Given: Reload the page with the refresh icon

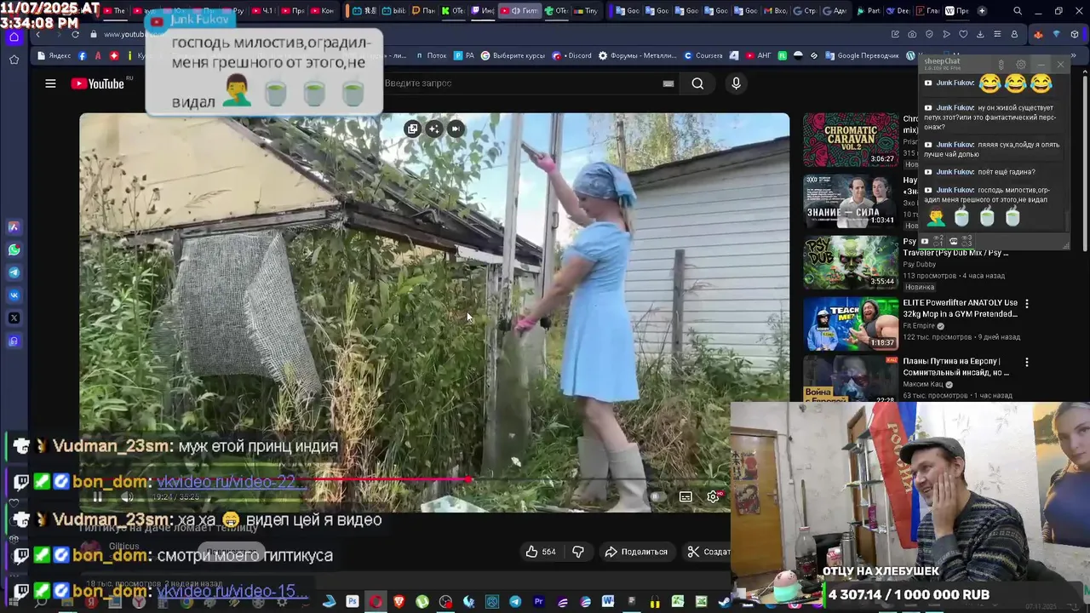Looking at the screenshot, I should coord(75,34).
